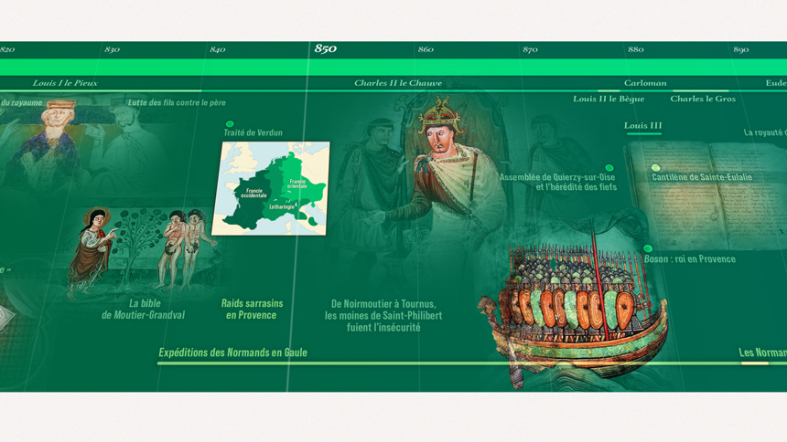Open Cantilène de Sainte-Eulalie entry
Screen dimensions: 787x442
[x=702, y=177]
